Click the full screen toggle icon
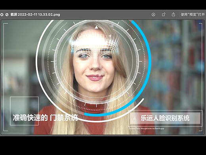Viewport: 206px width, 155px height. point(7,14)
